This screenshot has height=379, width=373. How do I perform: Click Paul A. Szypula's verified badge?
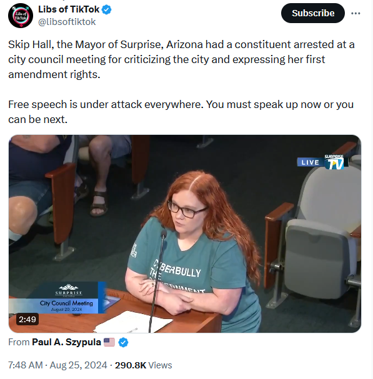(123, 343)
